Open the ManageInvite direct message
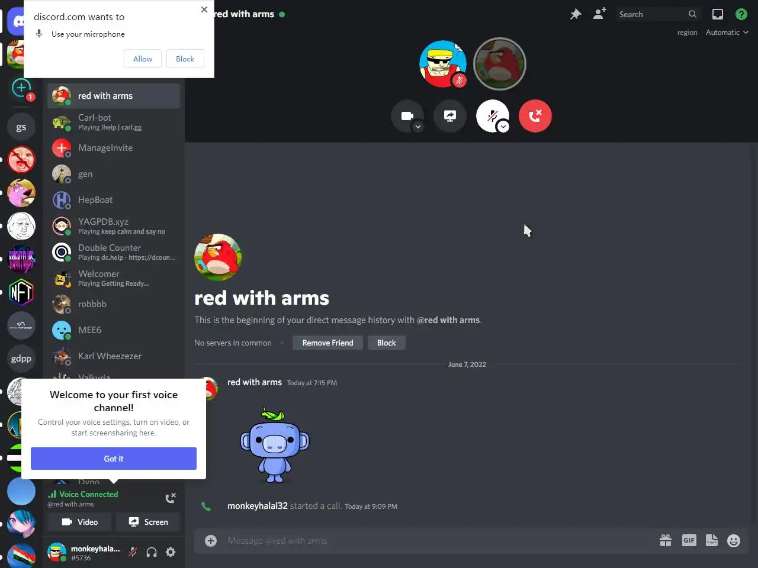 pyautogui.click(x=114, y=148)
